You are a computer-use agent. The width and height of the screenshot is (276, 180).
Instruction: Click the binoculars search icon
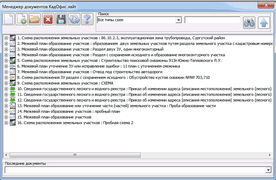coord(249,22)
